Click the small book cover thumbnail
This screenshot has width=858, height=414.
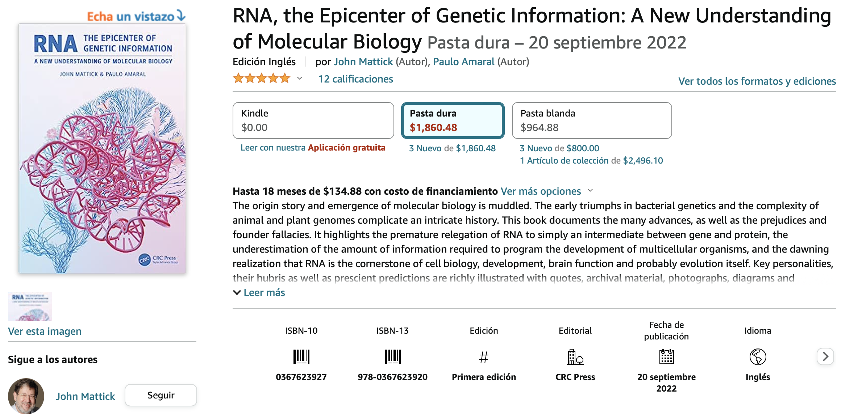(x=30, y=307)
